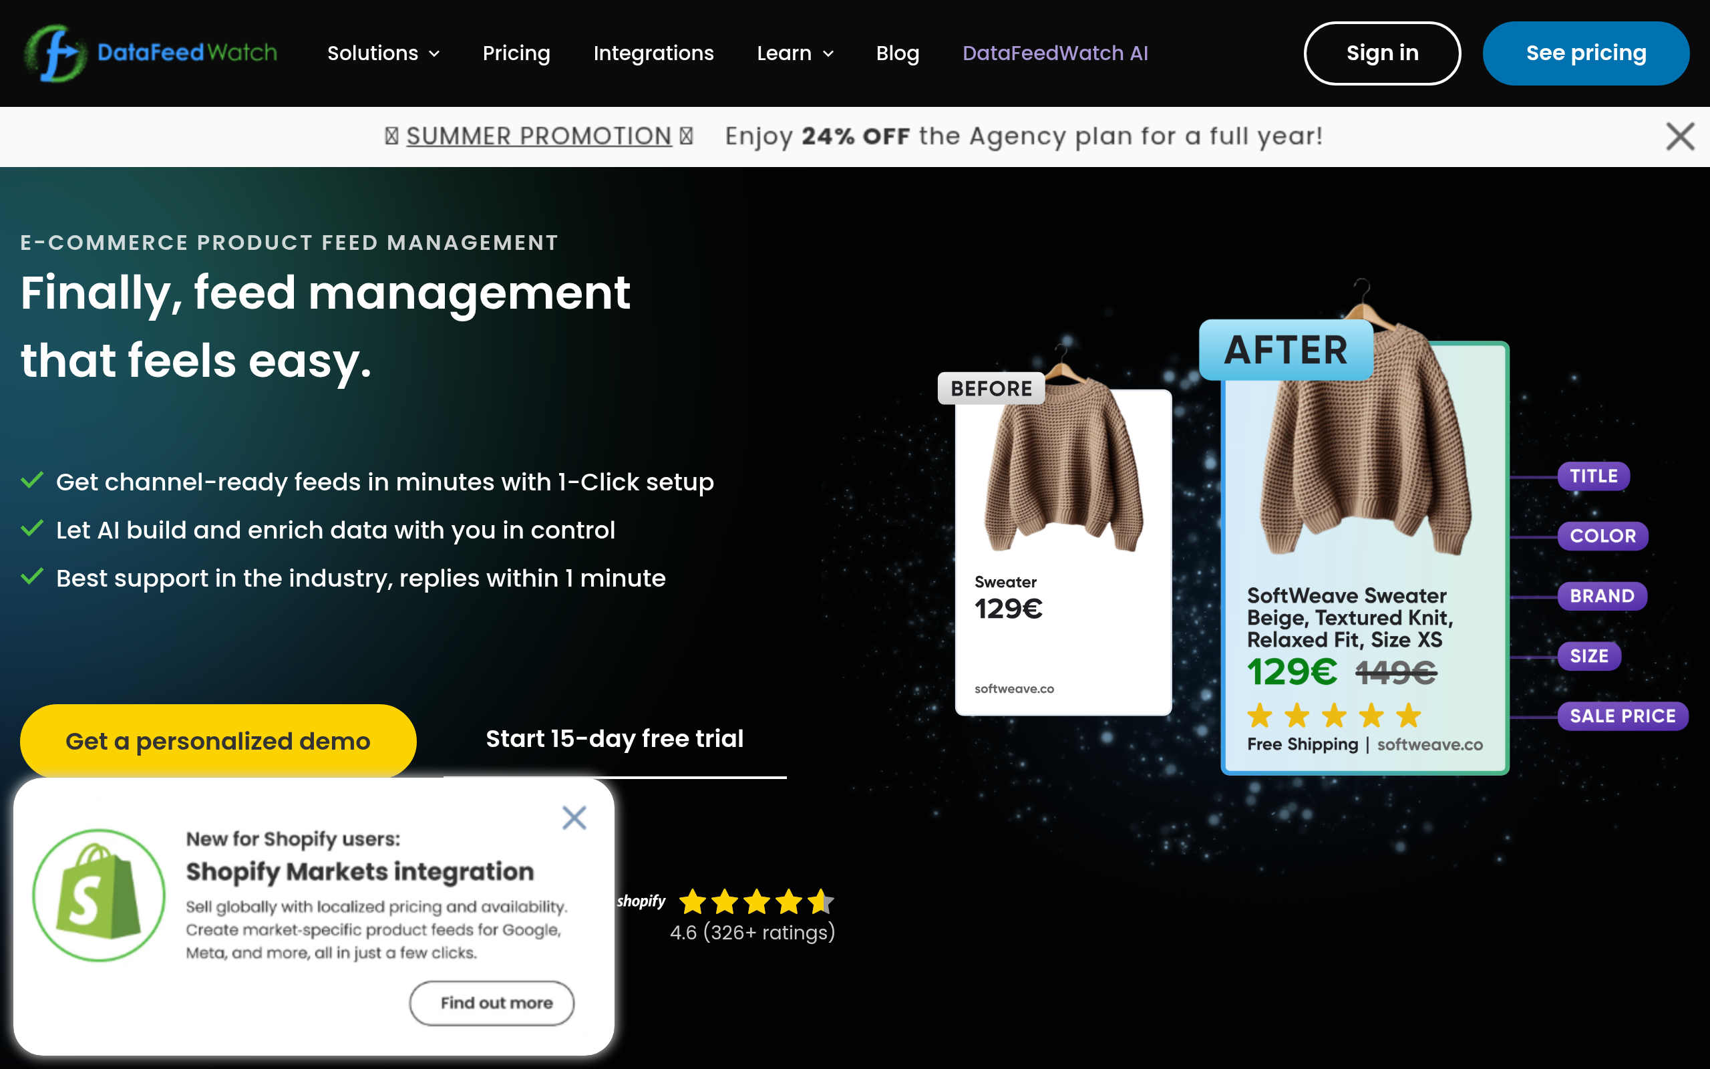Screen dimensions: 1710x1069
Task: Click the SALE PRICE tag label
Action: (1622, 716)
